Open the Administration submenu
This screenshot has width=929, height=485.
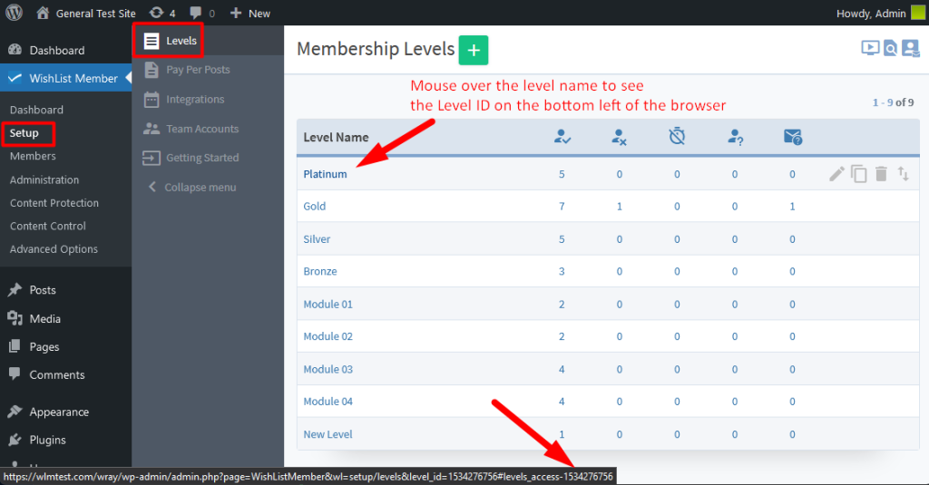click(x=44, y=179)
